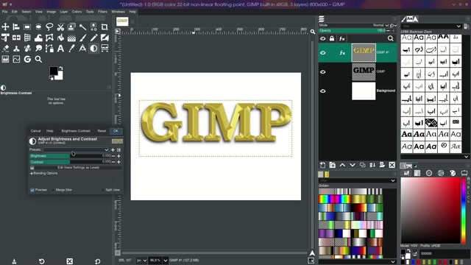Delete the selected layer
471x265 pixels.
coord(392,165)
